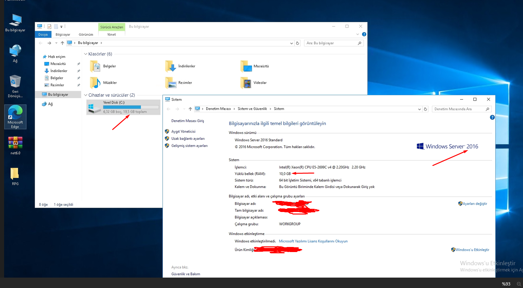This screenshot has height=288, width=523.
Task: Click the Sistem window help icon
Action: [x=492, y=117]
